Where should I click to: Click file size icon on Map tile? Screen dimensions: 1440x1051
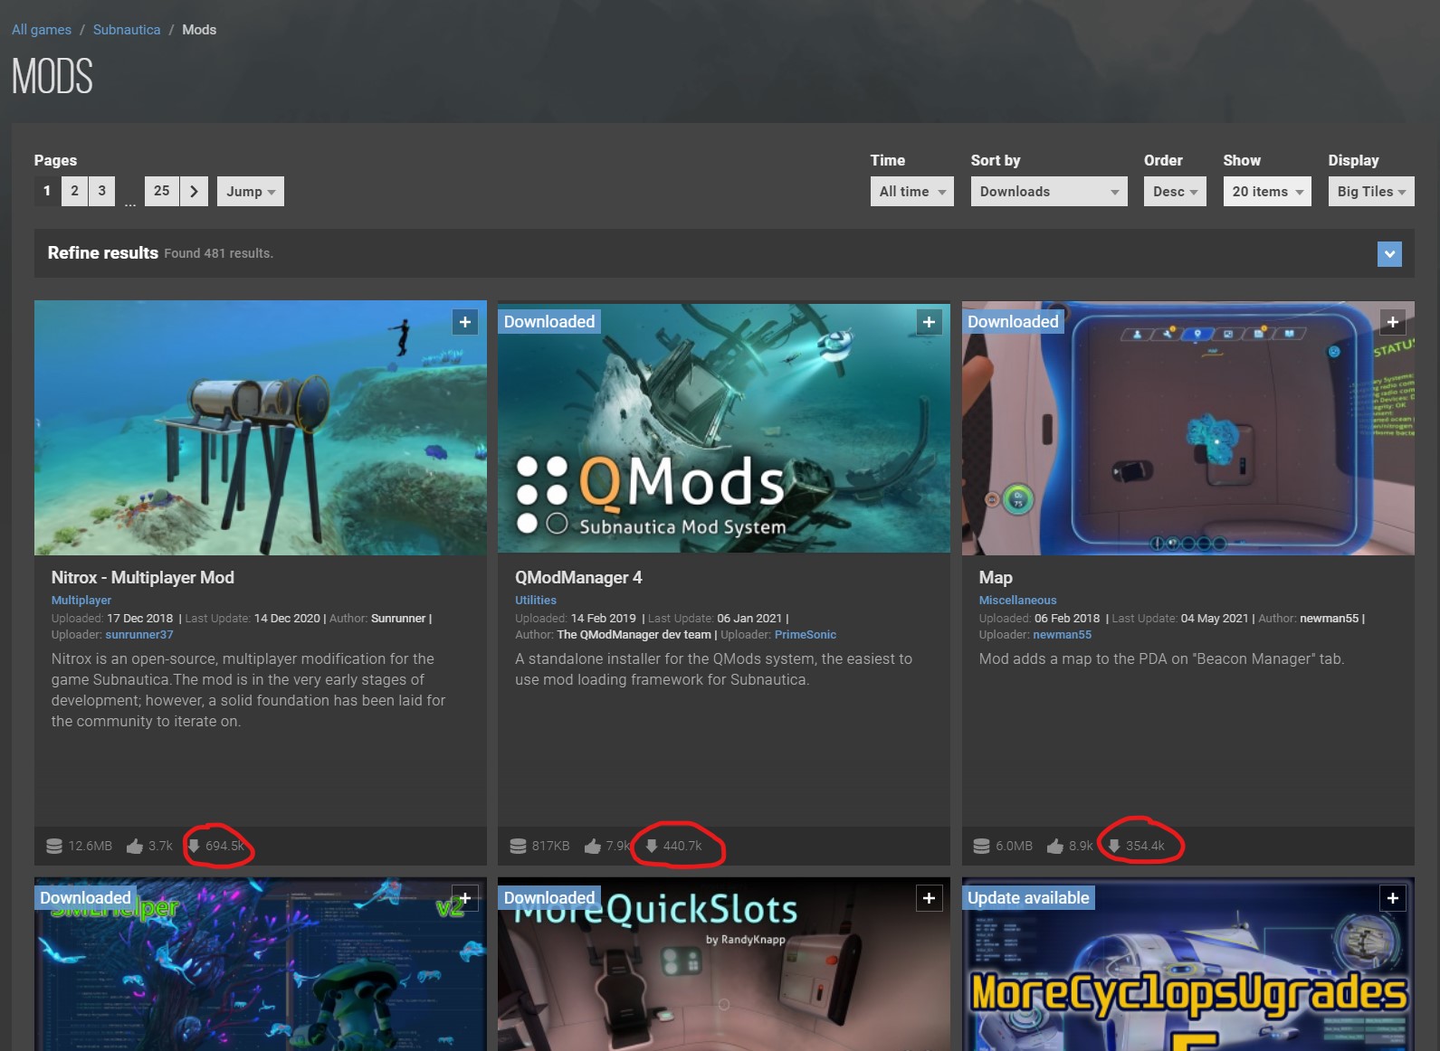981,846
